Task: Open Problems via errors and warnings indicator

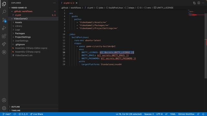Action: (x=23, y=114)
